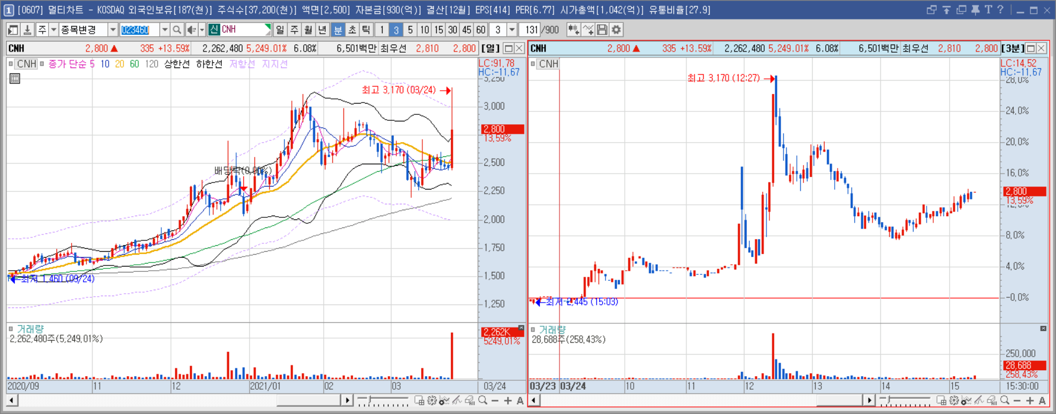Click the save diskette icon in top toolbar
This screenshot has width=1056, height=414.
(x=602, y=30)
